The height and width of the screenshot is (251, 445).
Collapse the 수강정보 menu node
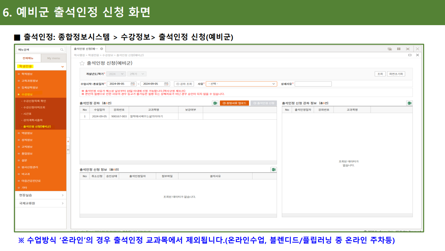pyautogui.click(x=19, y=94)
